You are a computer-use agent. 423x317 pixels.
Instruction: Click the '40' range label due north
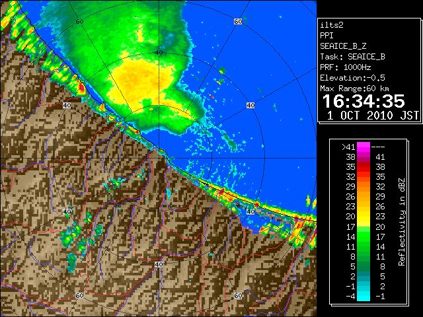[159, 53]
